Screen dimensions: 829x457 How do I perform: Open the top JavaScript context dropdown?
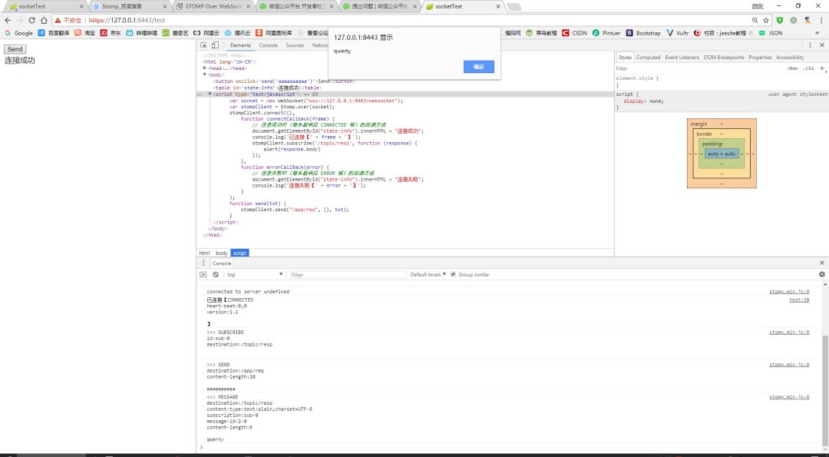pos(255,274)
